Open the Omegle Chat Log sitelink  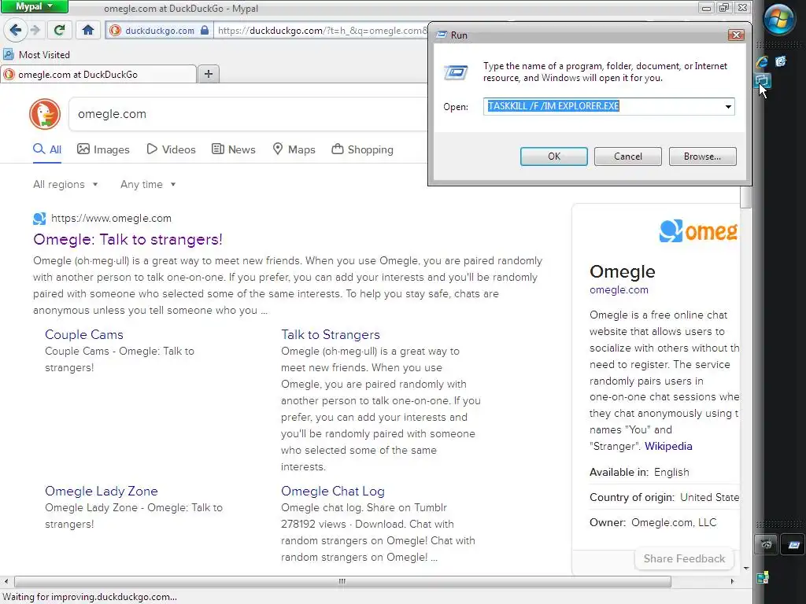point(333,491)
